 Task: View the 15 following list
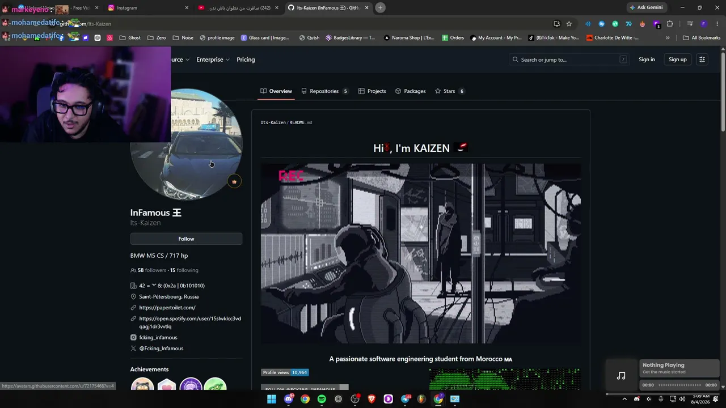tap(184, 270)
